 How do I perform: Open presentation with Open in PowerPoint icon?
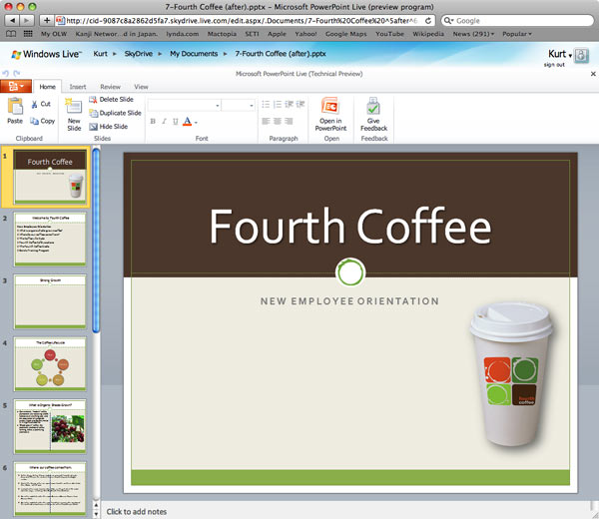pos(330,107)
